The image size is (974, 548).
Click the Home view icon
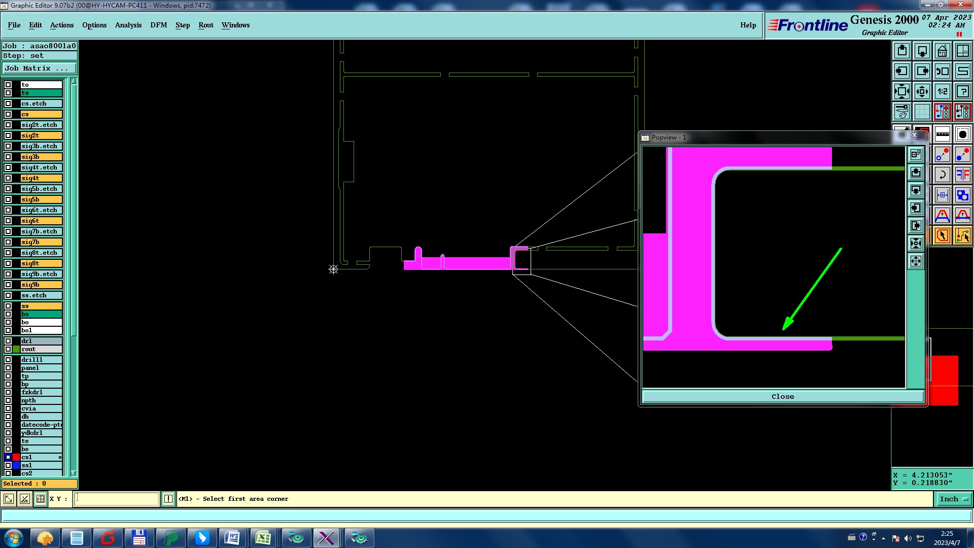(942, 51)
